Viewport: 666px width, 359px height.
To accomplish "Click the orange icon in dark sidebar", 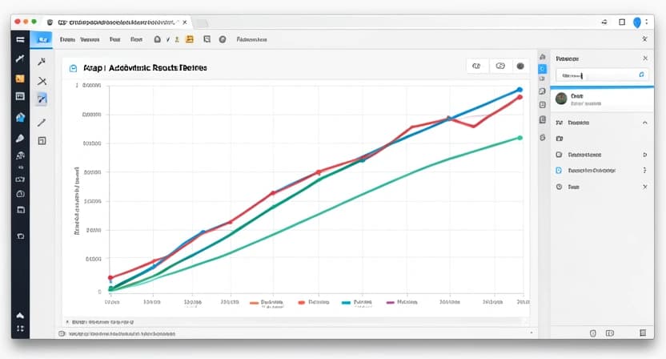I will coord(19,79).
